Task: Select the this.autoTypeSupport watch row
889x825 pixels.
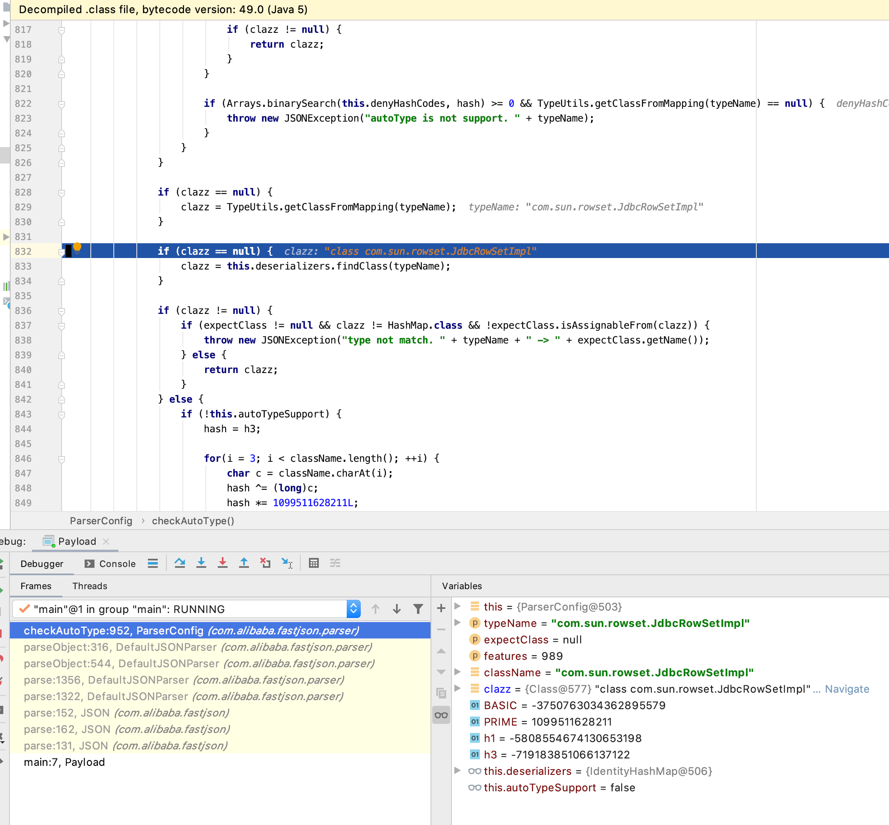Action: click(670, 788)
